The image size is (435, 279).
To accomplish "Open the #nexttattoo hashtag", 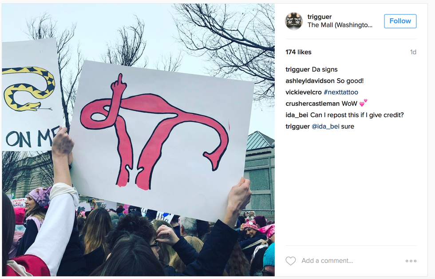I will coord(341,92).
